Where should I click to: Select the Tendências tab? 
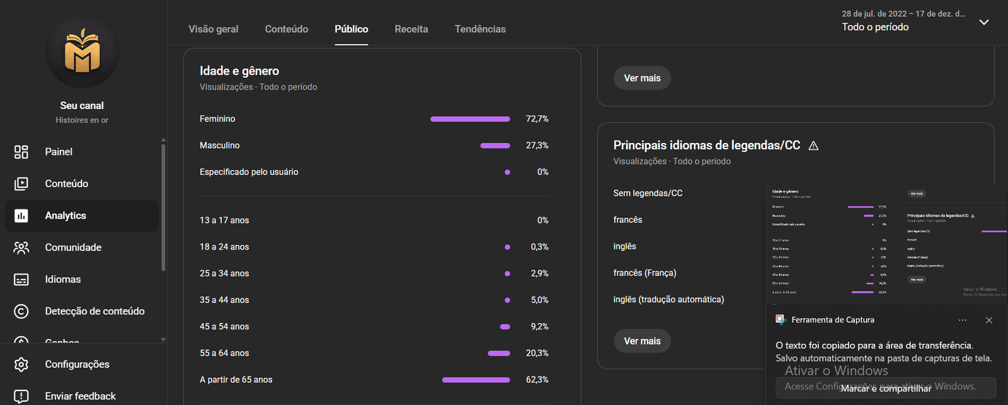click(x=480, y=29)
